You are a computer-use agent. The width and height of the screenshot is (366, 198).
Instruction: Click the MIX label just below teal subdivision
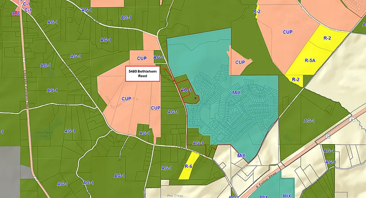tap(242, 156)
